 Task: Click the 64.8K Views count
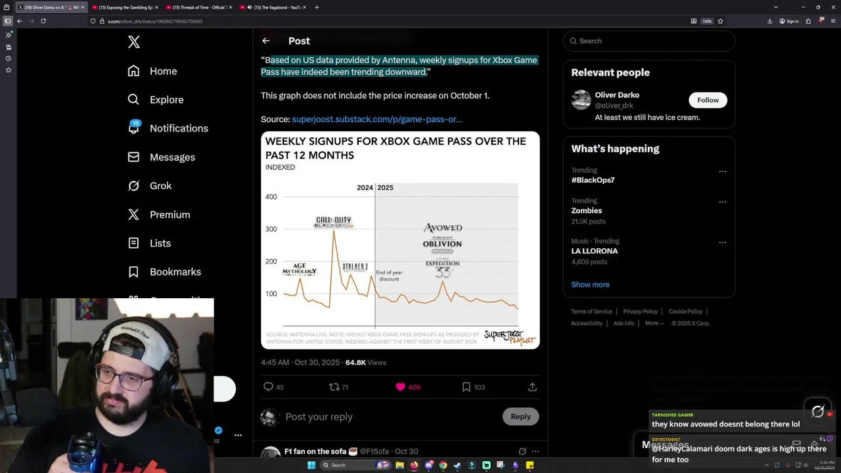coord(366,363)
